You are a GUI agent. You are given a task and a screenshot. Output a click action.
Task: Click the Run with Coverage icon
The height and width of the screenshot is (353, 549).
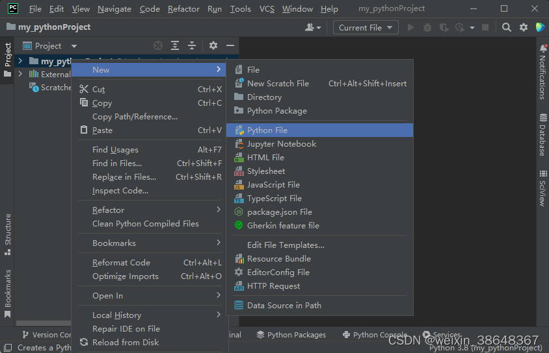(x=444, y=27)
